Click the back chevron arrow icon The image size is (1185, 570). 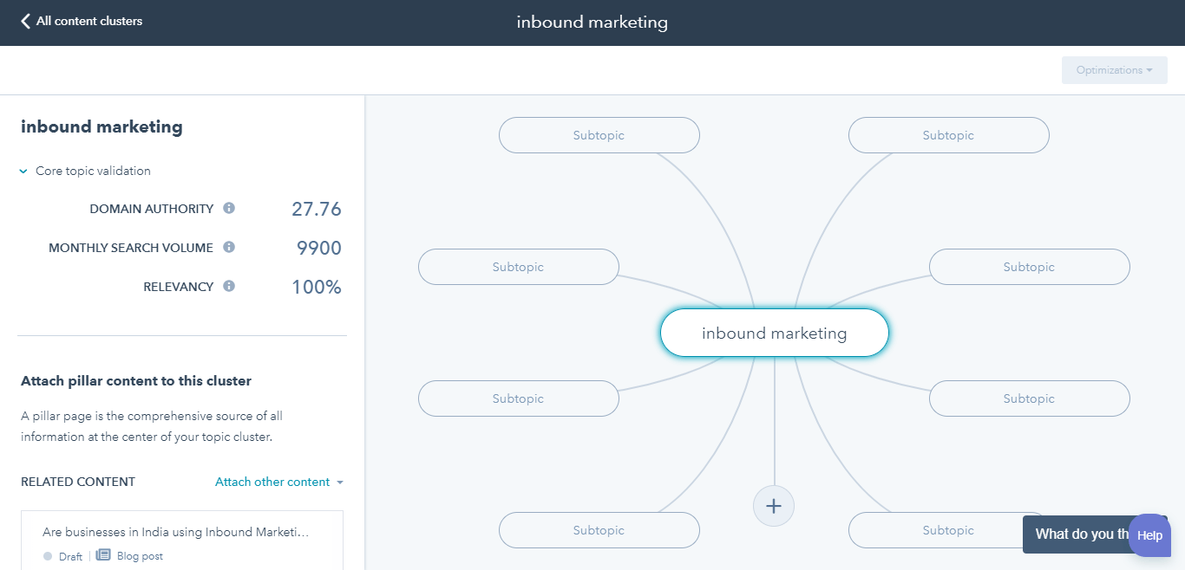pyautogui.click(x=25, y=21)
